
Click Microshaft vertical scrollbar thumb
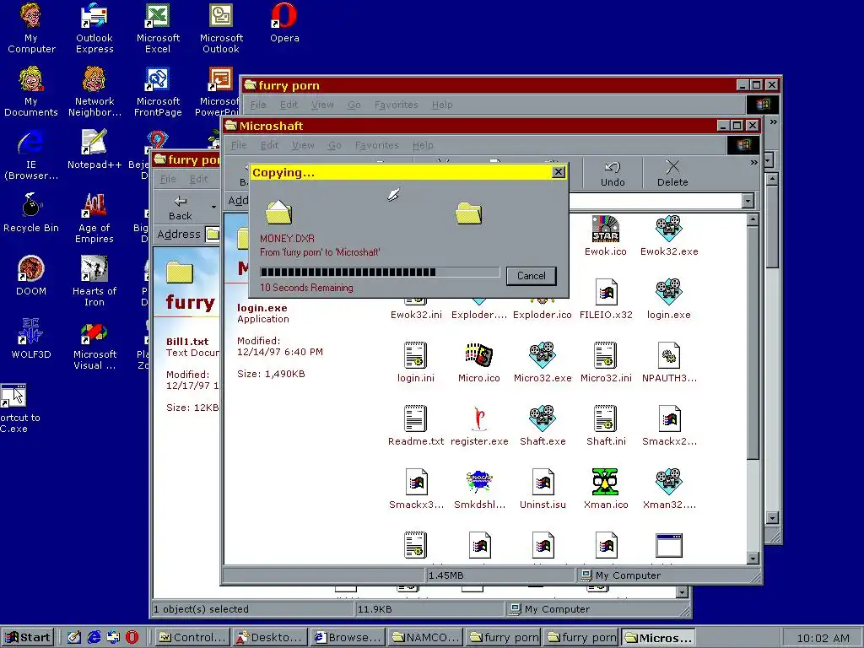click(753, 342)
